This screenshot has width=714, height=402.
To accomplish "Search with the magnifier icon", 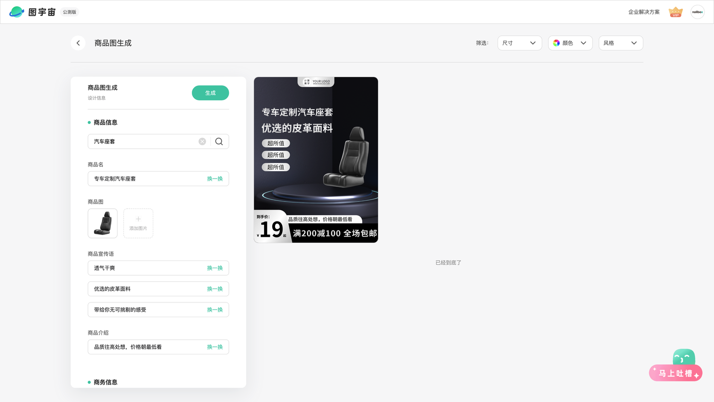I will tap(219, 141).
